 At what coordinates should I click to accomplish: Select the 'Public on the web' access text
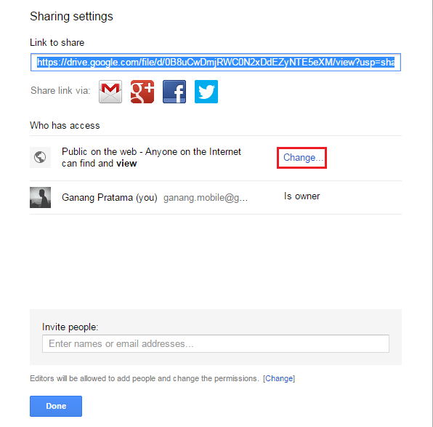(x=151, y=157)
